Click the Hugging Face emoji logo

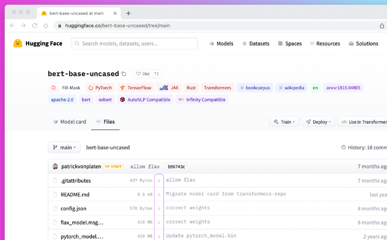point(18,44)
